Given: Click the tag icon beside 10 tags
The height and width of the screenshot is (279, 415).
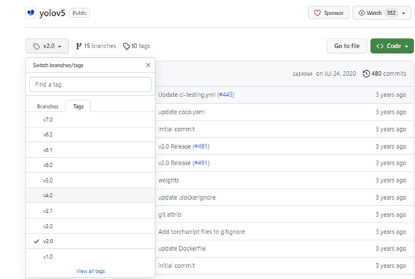Looking at the screenshot, I should [126, 46].
